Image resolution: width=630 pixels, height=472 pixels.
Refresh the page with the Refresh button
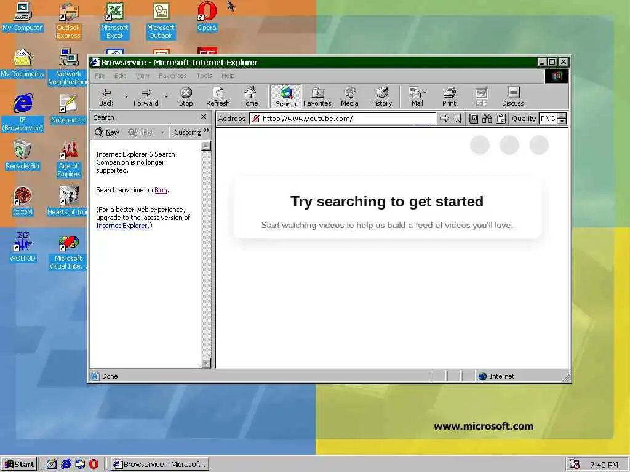218,96
